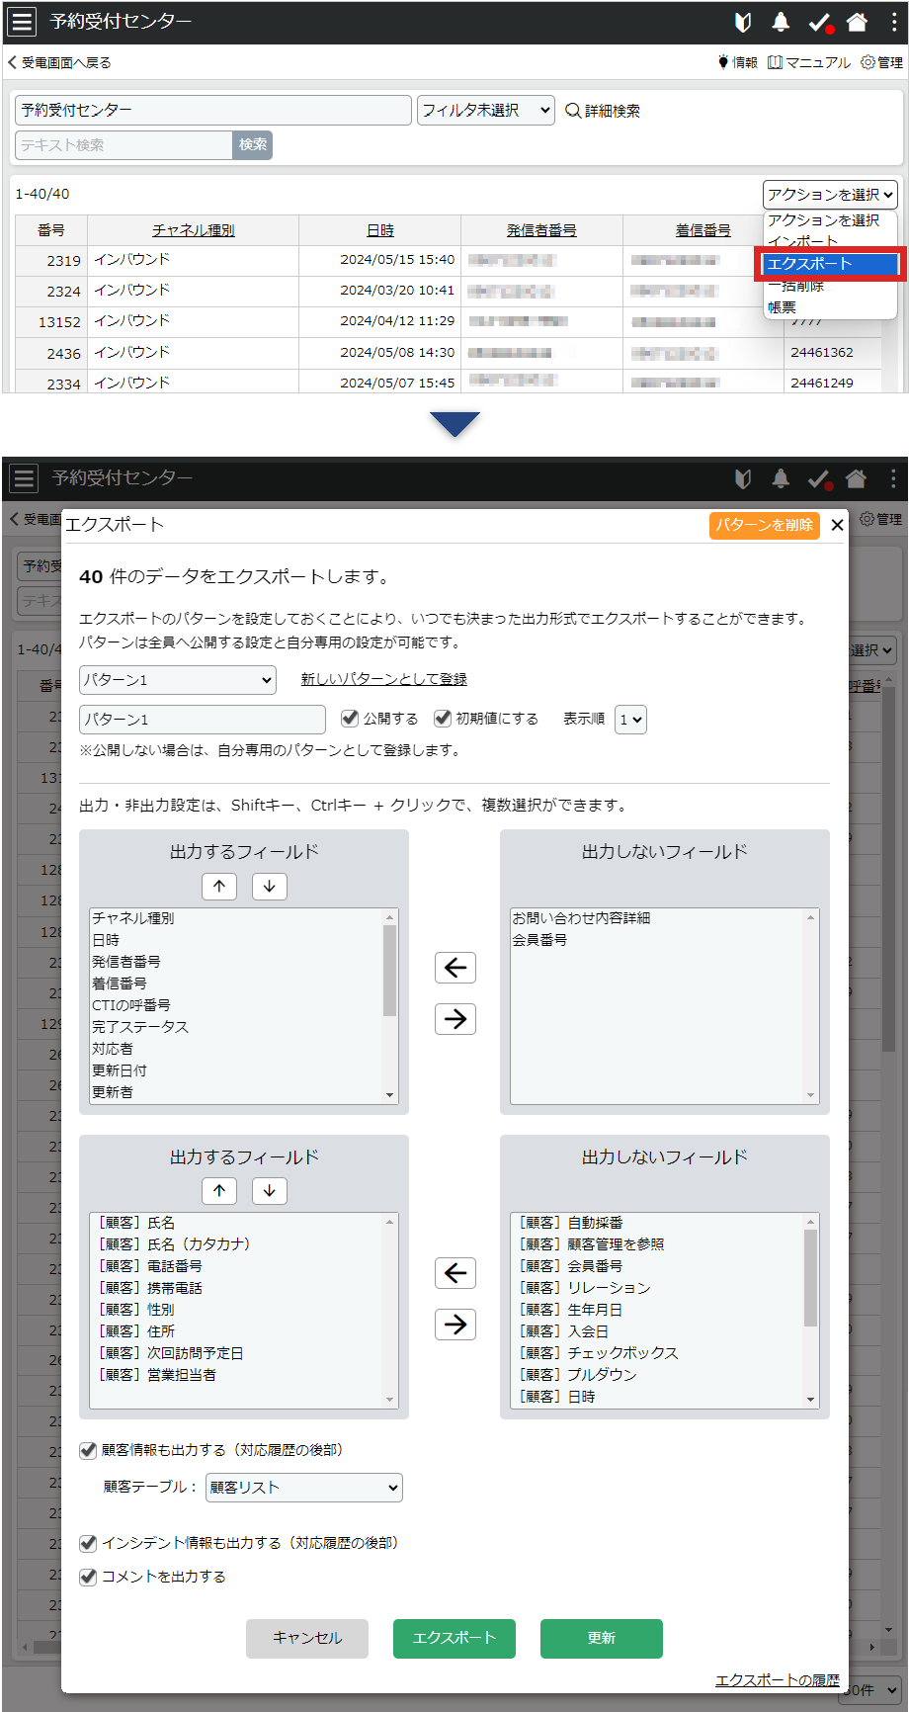Select 会員番号 in upper non-output list
The height and width of the screenshot is (1712, 909).
[657, 940]
